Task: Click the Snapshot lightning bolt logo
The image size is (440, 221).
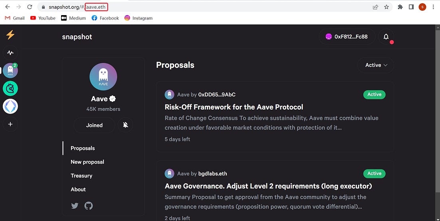Action: [x=10, y=35]
